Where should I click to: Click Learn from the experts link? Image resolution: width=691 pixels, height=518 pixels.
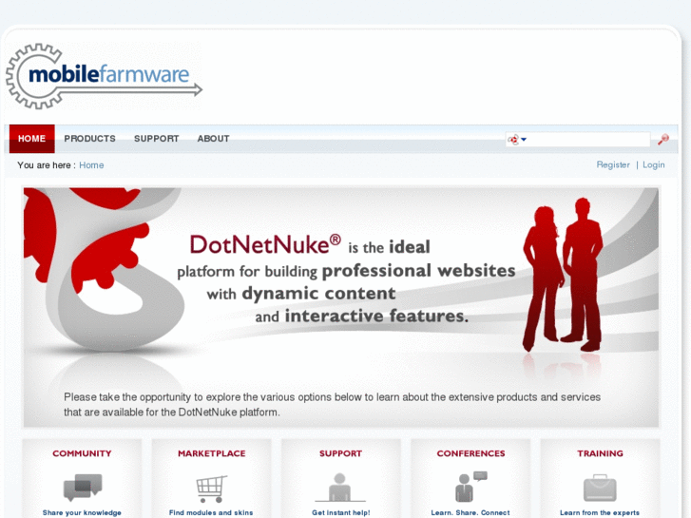tap(600, 512)
